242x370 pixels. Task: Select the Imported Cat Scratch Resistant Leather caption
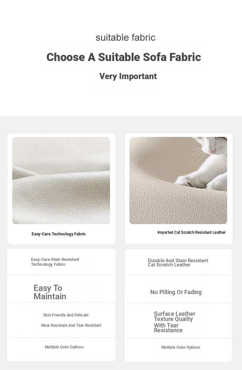pyautogui.click(x=191, y=232)
